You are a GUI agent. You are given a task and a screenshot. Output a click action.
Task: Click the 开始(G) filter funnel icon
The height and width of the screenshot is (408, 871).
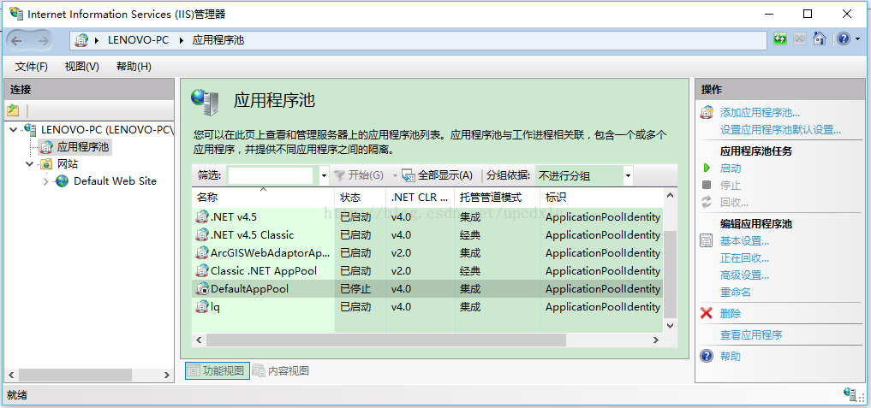[339, 175]
